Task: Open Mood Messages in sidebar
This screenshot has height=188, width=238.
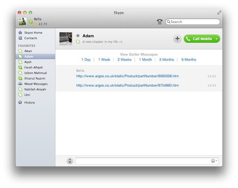Action: click(35, 84)
